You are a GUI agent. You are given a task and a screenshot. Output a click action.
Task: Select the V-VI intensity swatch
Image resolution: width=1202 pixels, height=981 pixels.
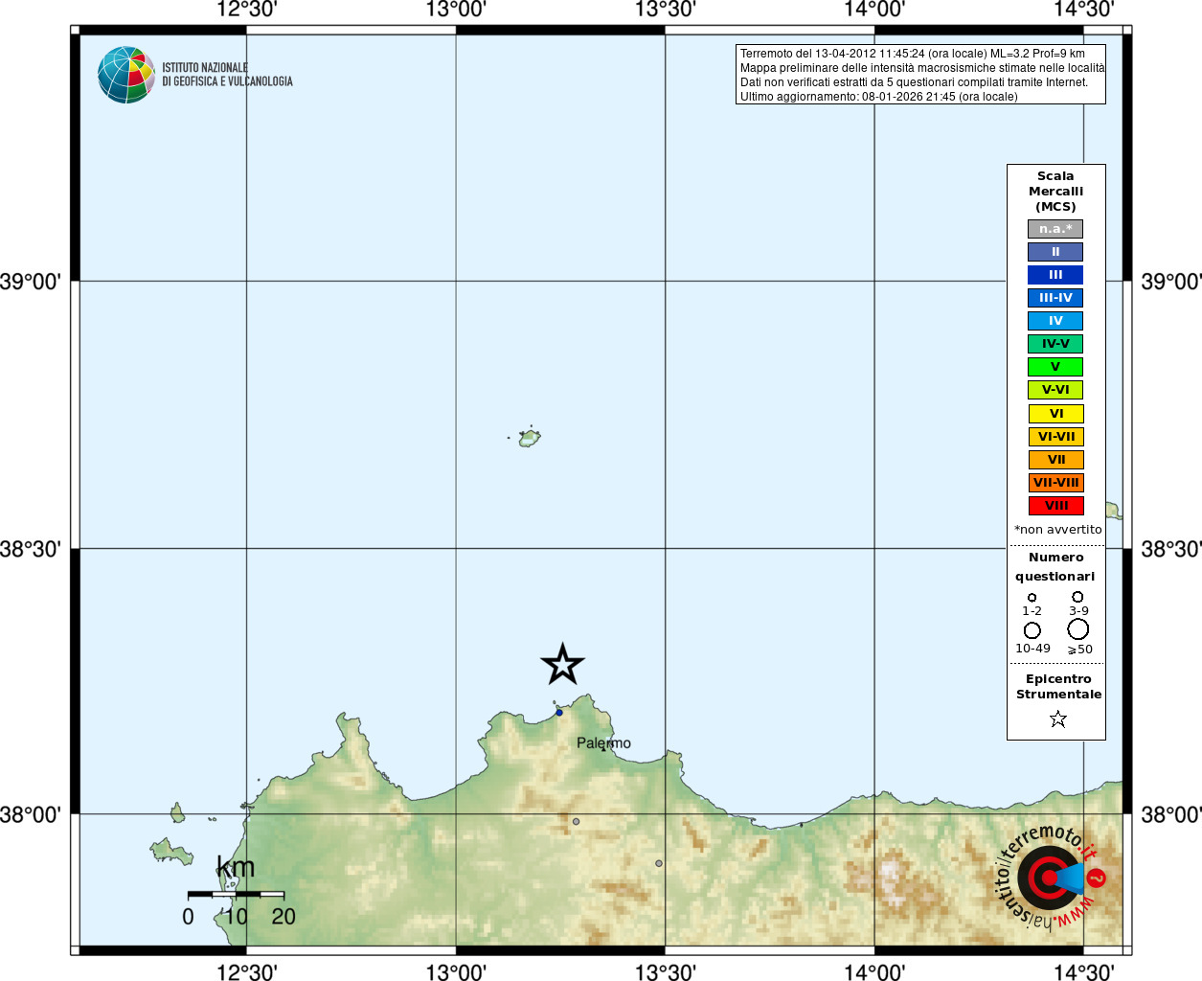point(1055,390)
